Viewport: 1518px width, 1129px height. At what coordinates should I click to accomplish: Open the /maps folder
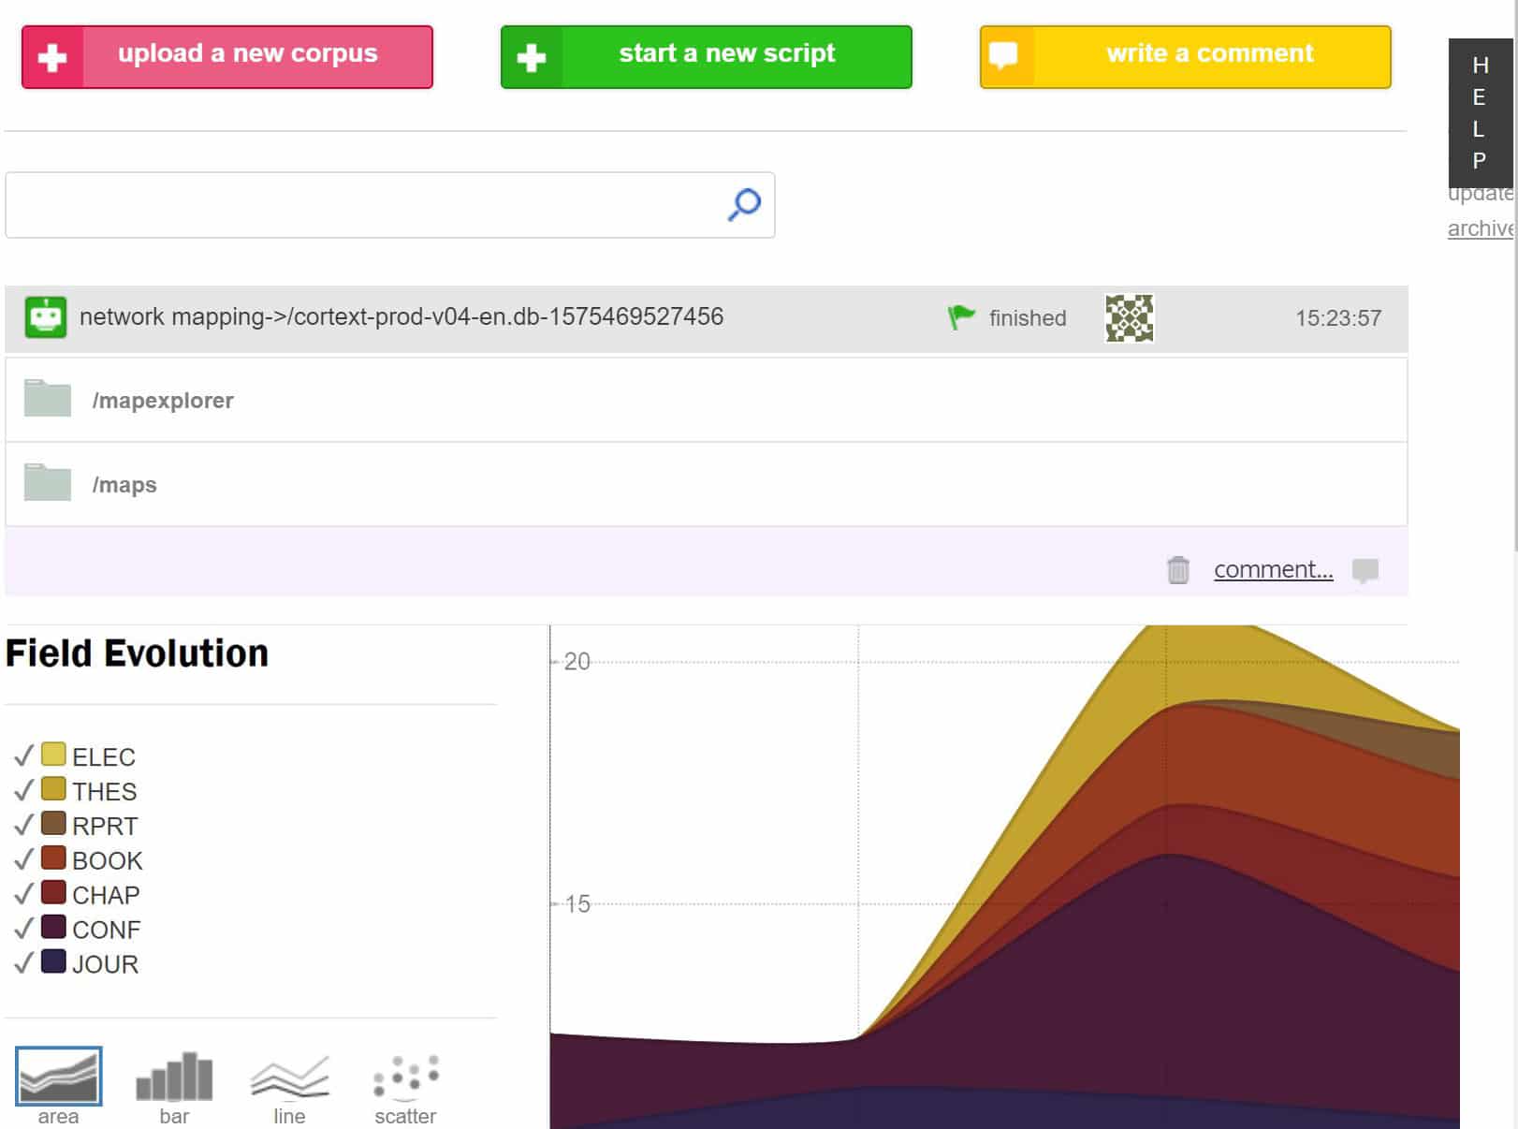(x=707, y=484)
